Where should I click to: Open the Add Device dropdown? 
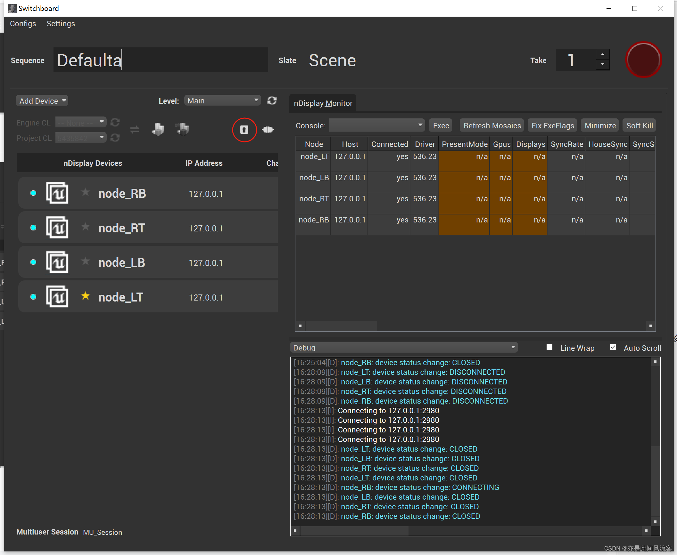tap(42, 101)
